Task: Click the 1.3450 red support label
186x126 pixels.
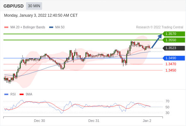Action: pos(171,70)
